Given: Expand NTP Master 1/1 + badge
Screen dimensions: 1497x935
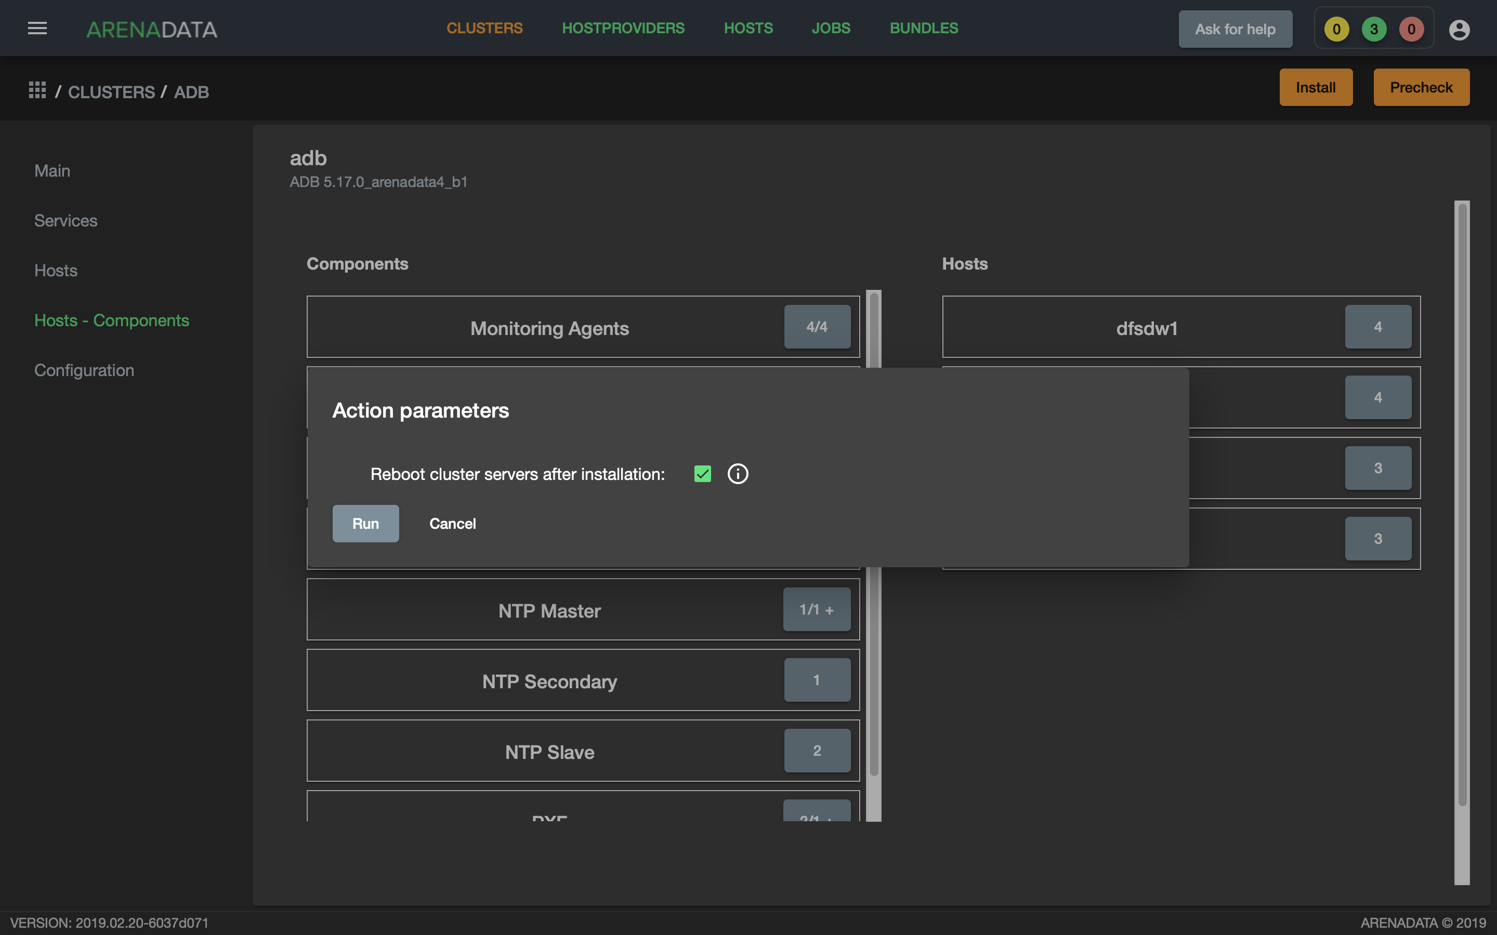Looking at the screenshot, I should tap(817, 609).
